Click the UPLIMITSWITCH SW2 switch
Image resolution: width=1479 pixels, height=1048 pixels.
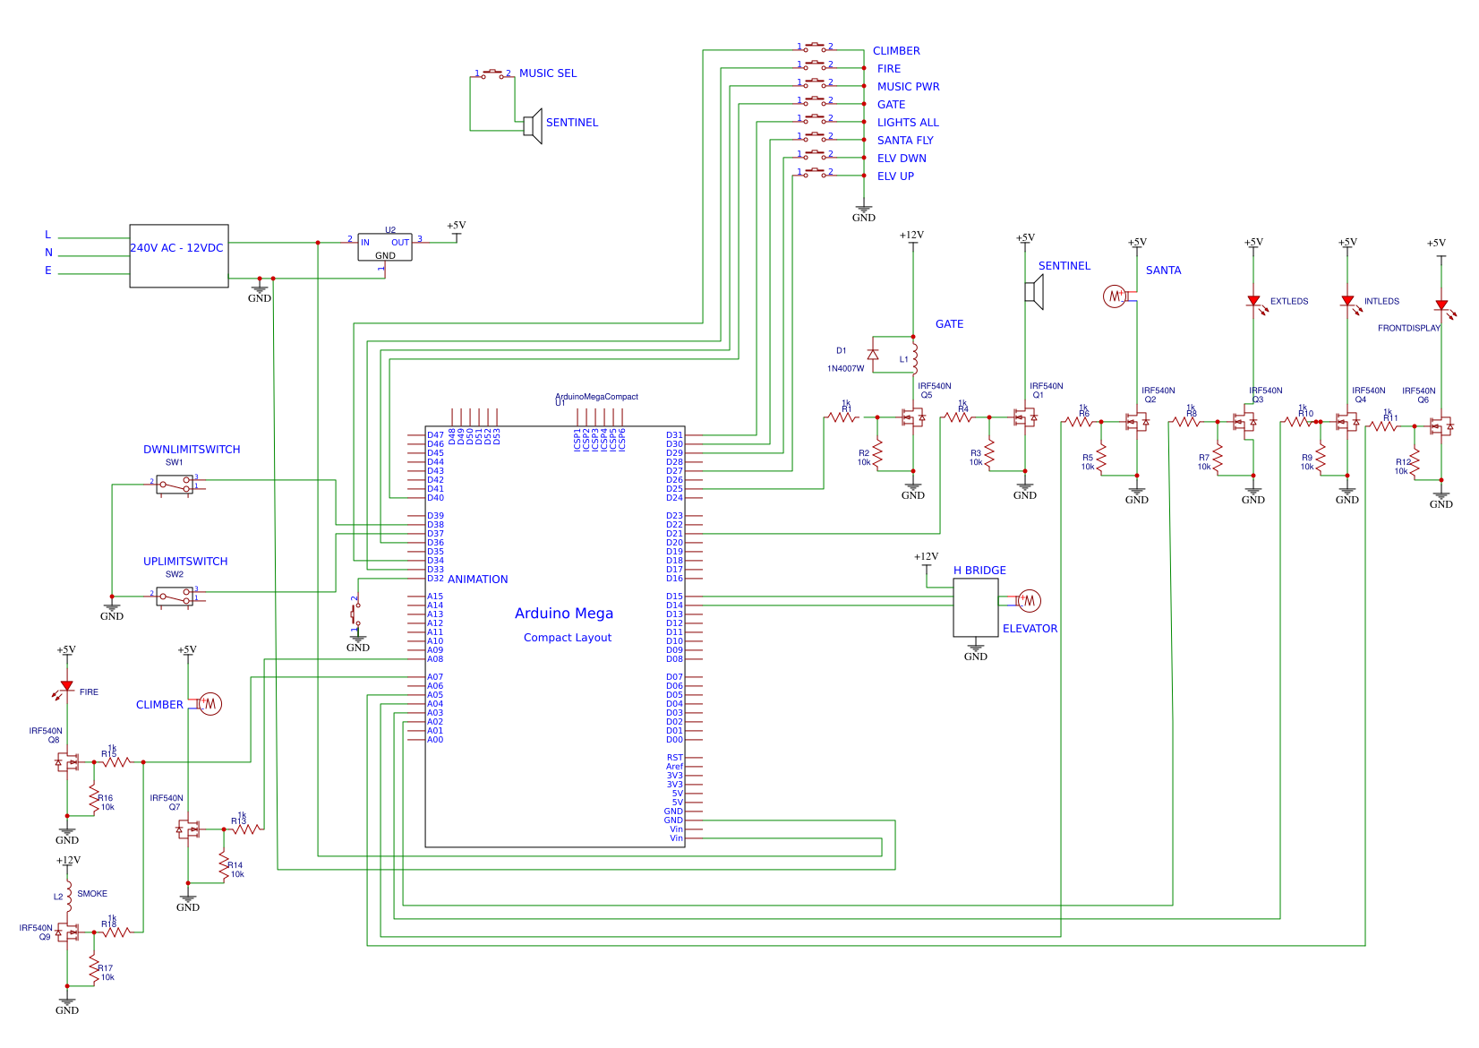click(175, 597)
